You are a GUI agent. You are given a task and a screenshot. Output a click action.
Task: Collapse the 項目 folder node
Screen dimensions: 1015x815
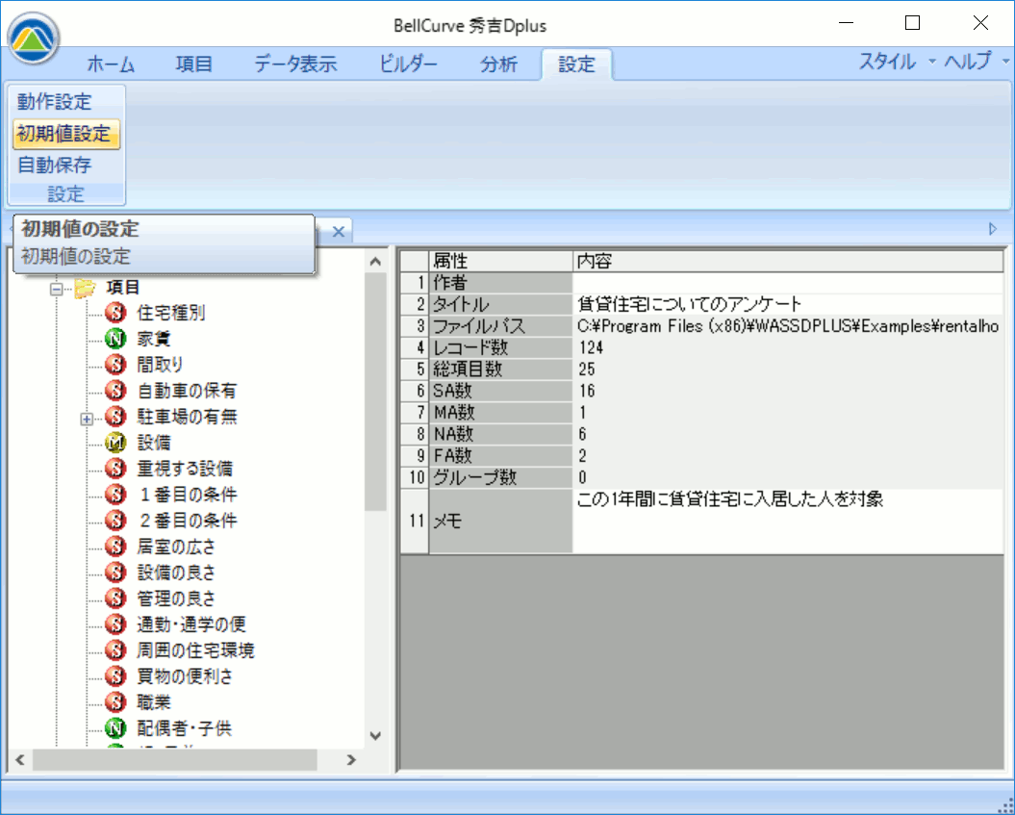57,288
